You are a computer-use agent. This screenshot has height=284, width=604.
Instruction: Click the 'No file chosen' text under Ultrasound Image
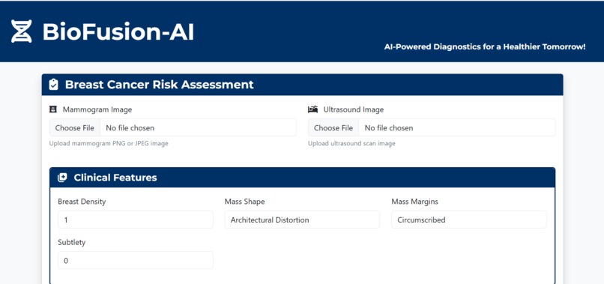click(x=389, y=128)
